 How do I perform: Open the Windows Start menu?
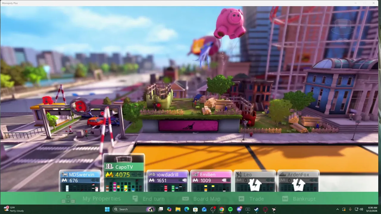pos(107,209)
